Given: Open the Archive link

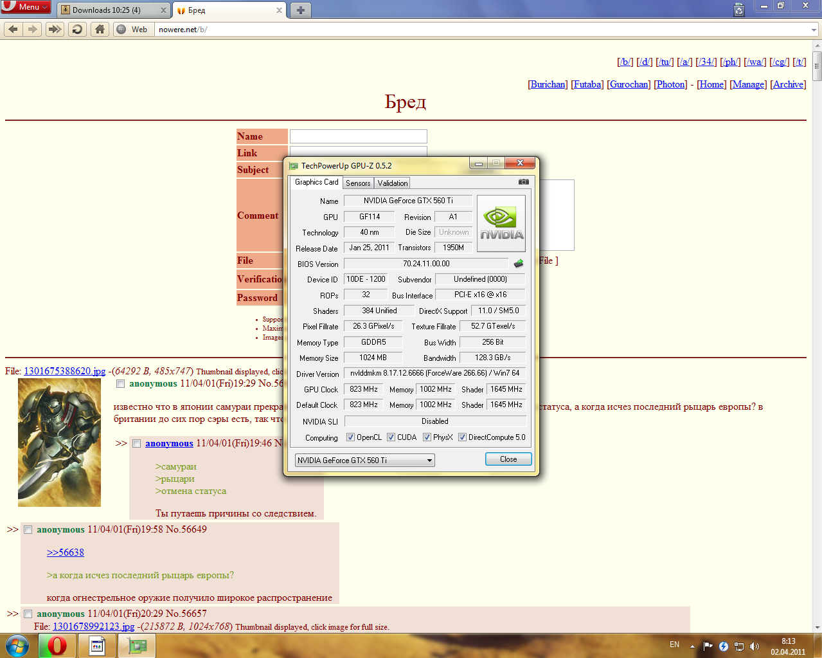Looking at the screenshot, I should pos(788,84).
